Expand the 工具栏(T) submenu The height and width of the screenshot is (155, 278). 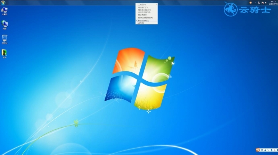pyautogui.click(x=146, y=4)
